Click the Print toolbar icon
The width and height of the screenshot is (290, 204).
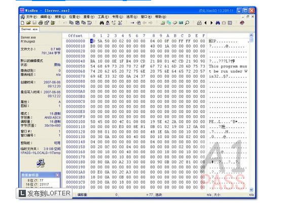click(41, 23)
